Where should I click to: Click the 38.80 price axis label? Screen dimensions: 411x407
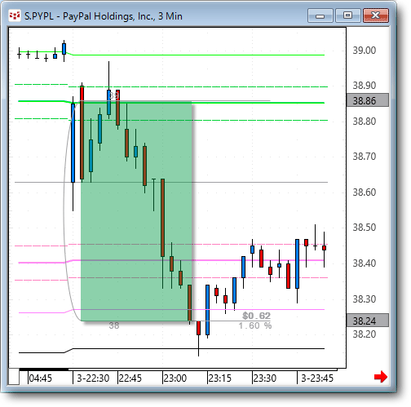click(365, 121)
